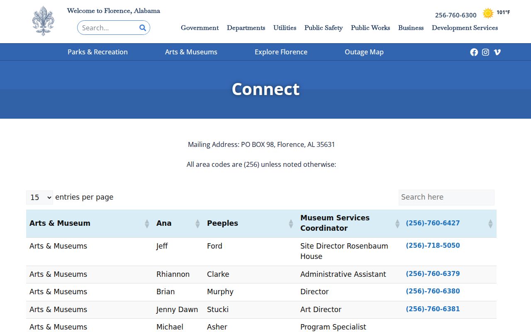Click the 'Administrative Assistant' cell
Image resolution: width=531 pixels, height=332 pixels.
[350, 275]
